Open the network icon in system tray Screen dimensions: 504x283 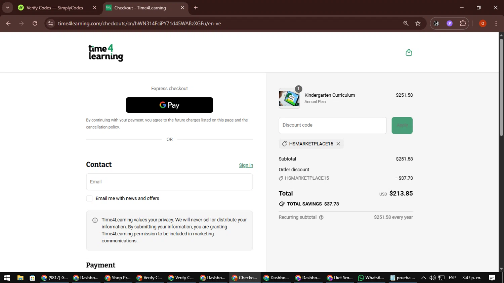[x=442, y=278]
